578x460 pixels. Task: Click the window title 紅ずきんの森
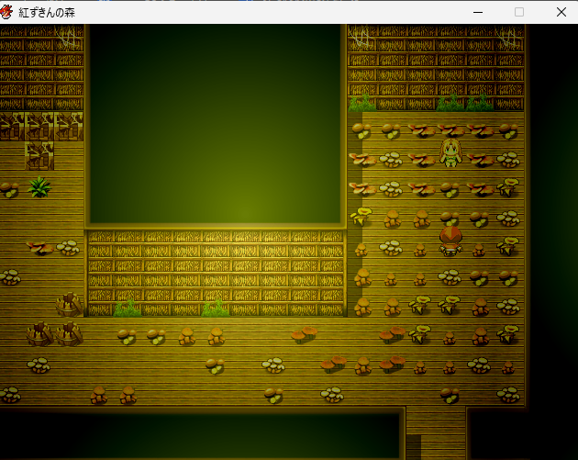coord(47,13)
